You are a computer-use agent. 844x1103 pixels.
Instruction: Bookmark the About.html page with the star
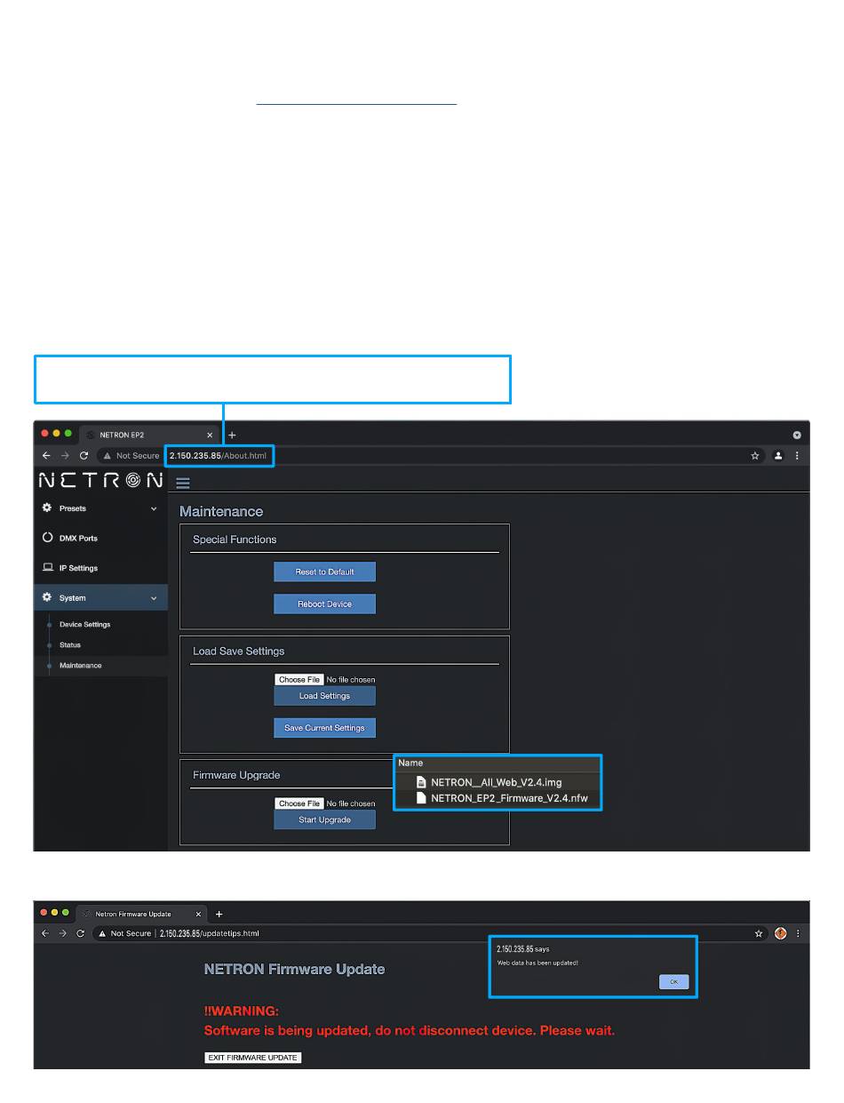click(x=755, y=456)
